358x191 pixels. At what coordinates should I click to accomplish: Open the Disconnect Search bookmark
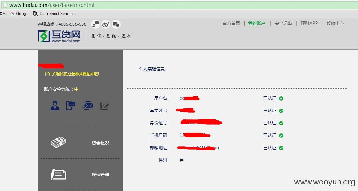pos(54,14)
